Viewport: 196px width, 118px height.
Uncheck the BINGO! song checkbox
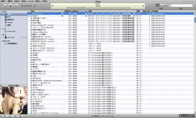click(x=31, y=16)
